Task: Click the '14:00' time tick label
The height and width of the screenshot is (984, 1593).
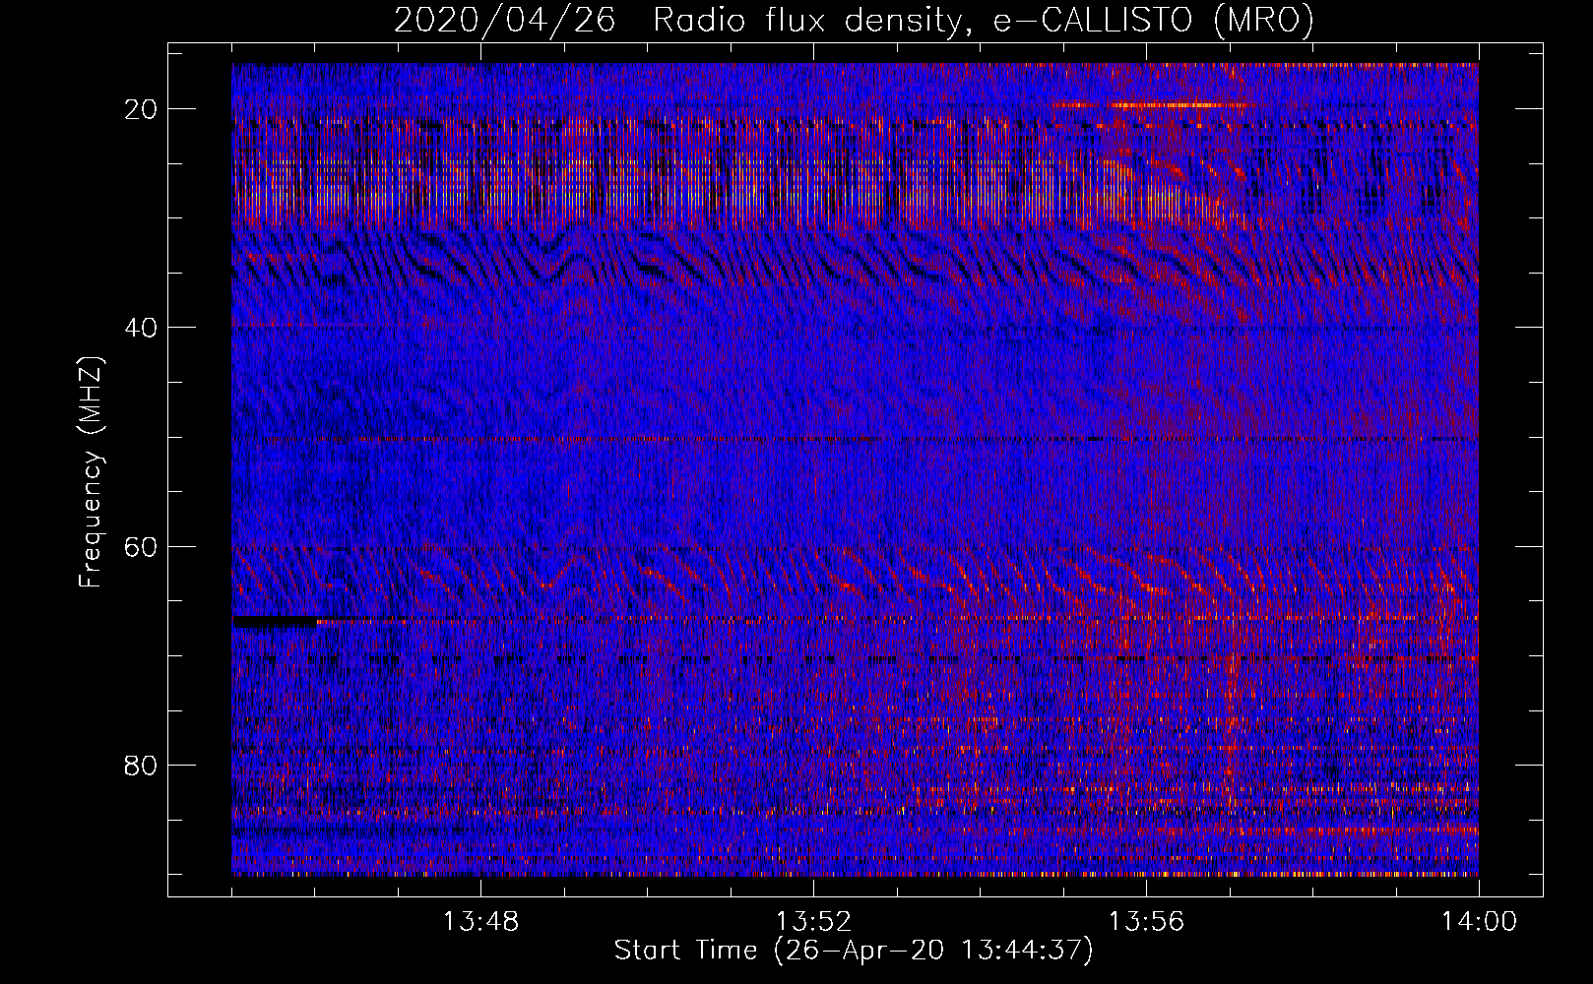Action: click(1479, 922)
